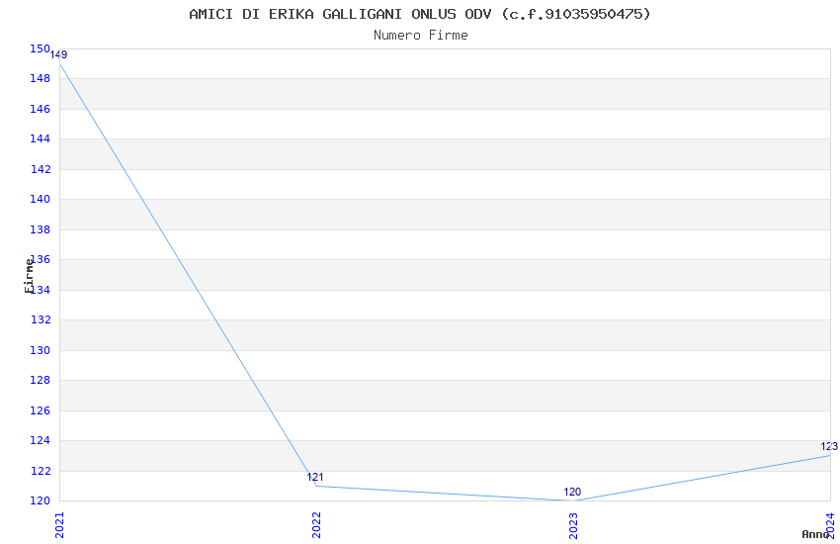Click the y-axis tick 132
Viewport: 840px width, 544px height.
click(x=40, y=319)
